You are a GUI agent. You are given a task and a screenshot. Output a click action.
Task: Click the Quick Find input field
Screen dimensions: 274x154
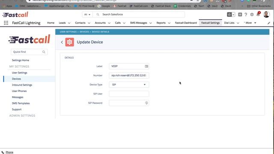(x=29, y=52)
